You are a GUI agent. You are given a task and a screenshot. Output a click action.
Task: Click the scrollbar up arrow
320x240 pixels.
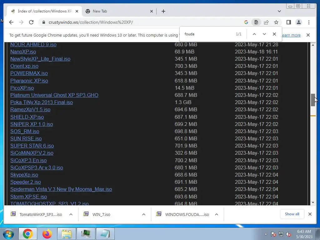click(313, 45)
